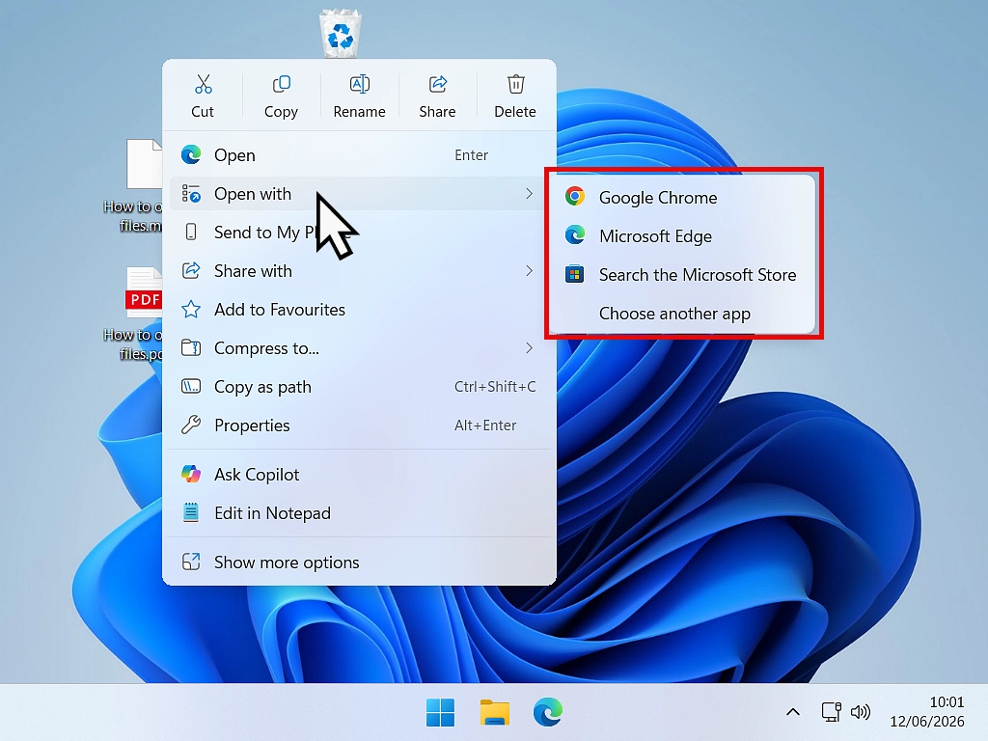Click Choose another app

coord(683,314)
